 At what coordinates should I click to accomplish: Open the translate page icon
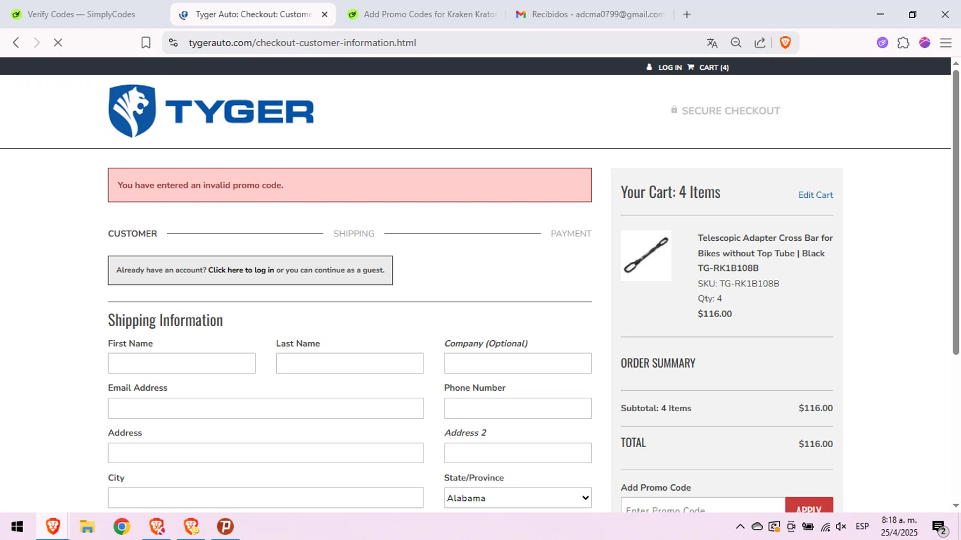coord(712,43)
